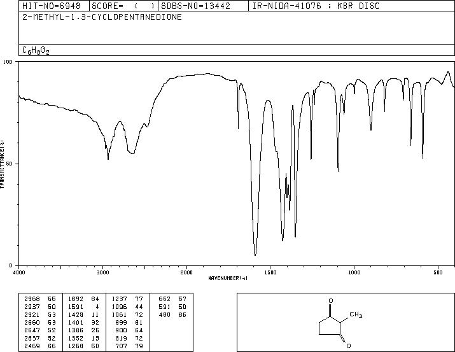Viewport: 455px width, 352px height.
Task: Select the compound name 2-METHYL-1,3-CYCLOPENTANEDIONE
Action: pyautogui.click(x=102, y=17)
